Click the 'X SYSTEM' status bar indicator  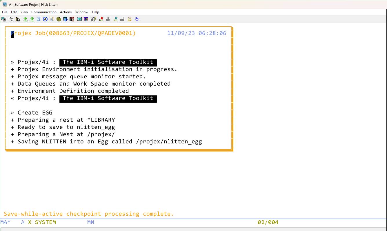coord(42,222)
